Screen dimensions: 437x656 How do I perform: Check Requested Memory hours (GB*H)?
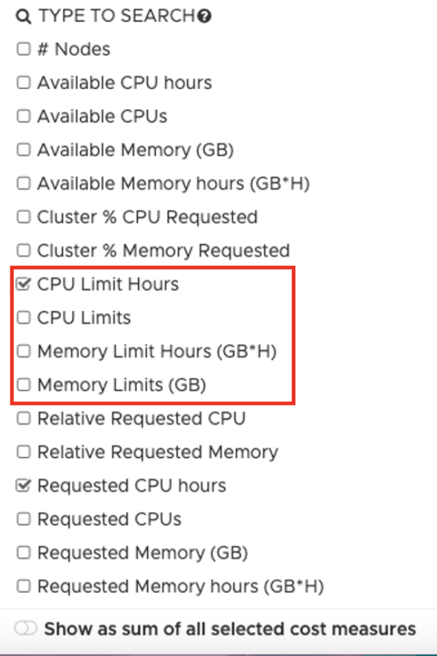click(x=23, y=587)
